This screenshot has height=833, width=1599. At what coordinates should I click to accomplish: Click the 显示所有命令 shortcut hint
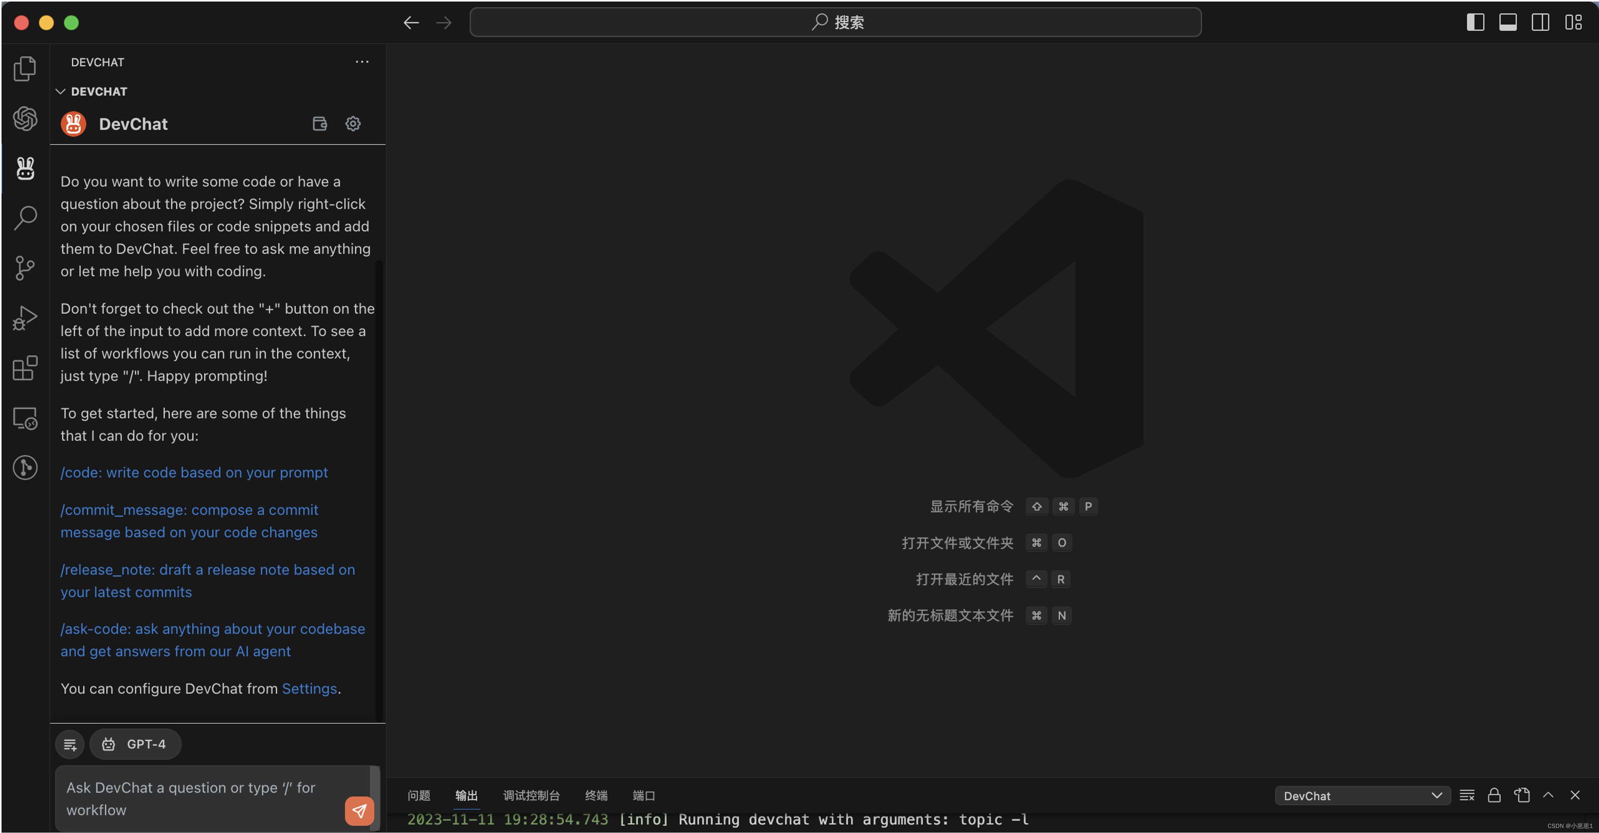1014,506
